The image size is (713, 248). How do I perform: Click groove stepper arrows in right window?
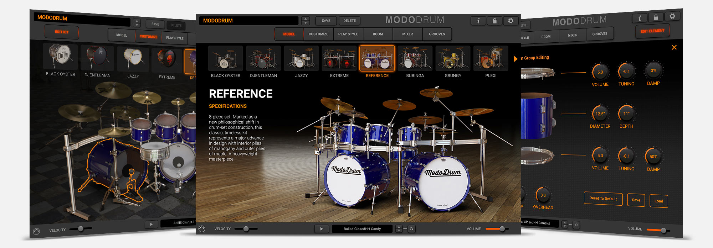565,224
